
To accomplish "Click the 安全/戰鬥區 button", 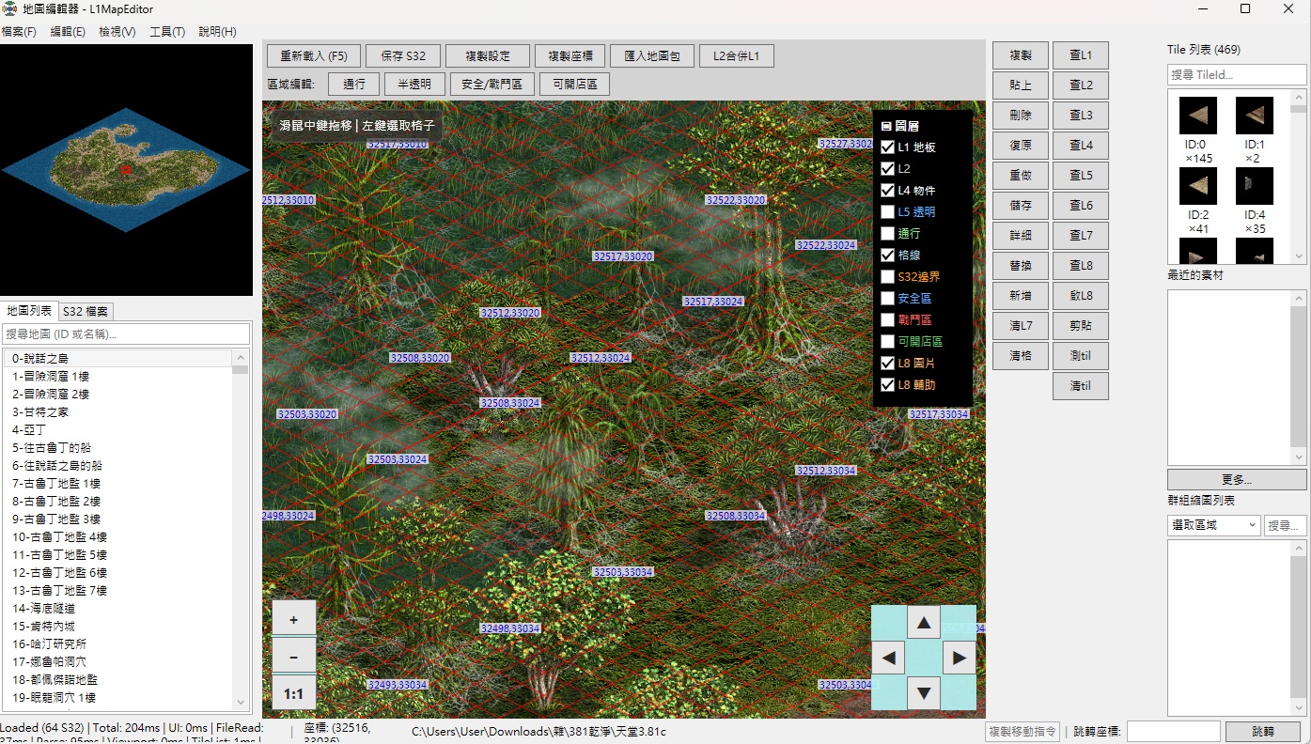I will click(492, 85).
